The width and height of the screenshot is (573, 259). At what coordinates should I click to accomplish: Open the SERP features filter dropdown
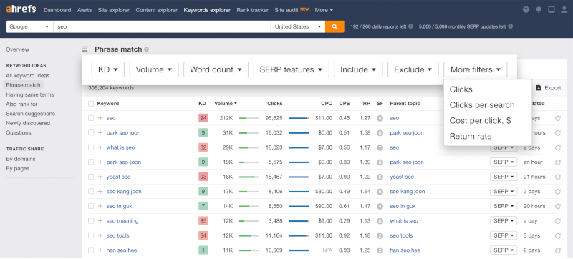(x=292, y=69)
